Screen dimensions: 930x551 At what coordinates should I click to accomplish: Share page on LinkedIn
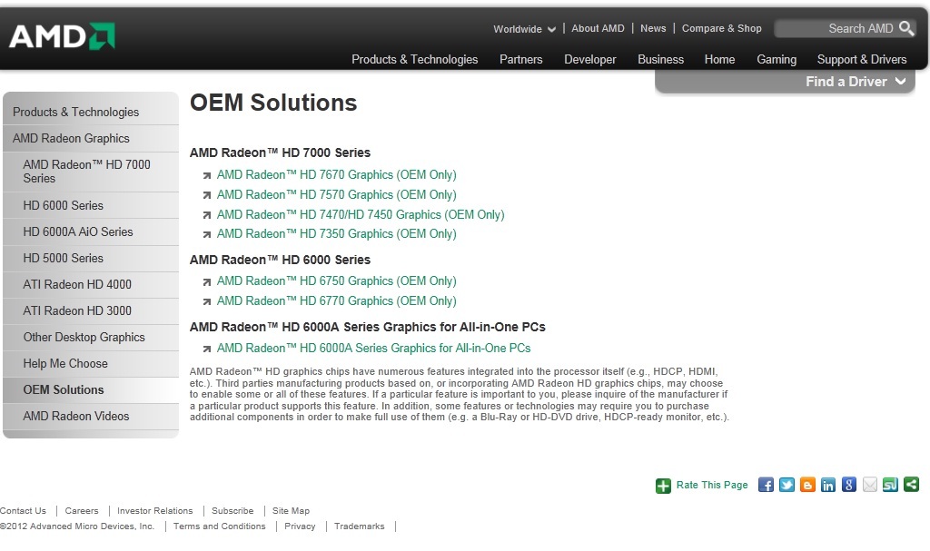[x=828, y=485]
